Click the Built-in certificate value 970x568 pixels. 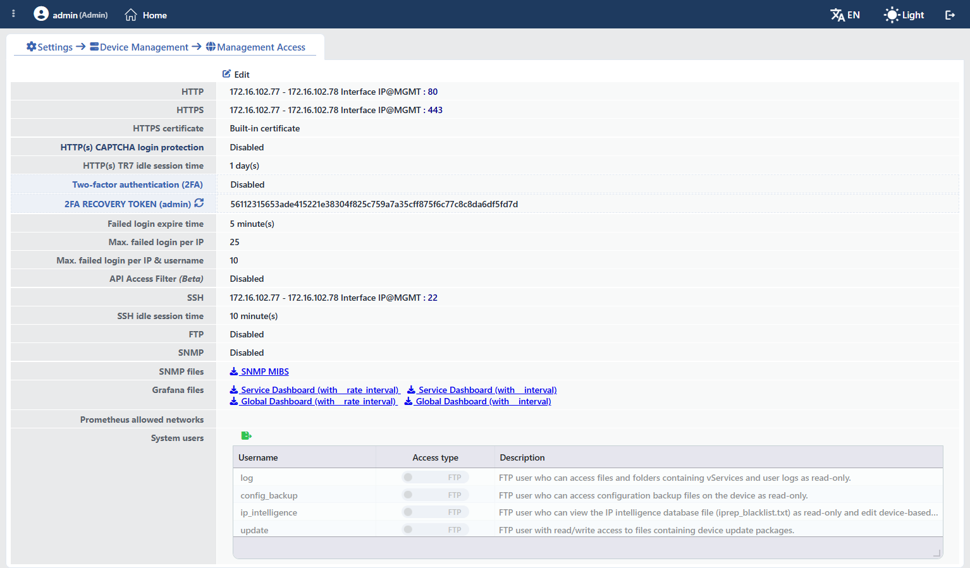point(265,128)
